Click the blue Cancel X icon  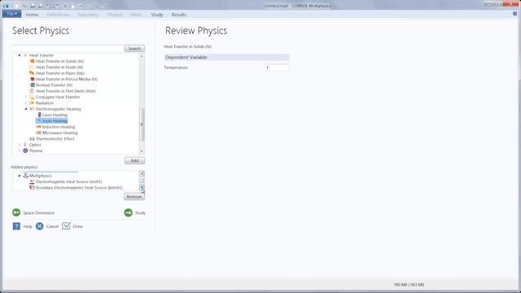coord(40,226)
